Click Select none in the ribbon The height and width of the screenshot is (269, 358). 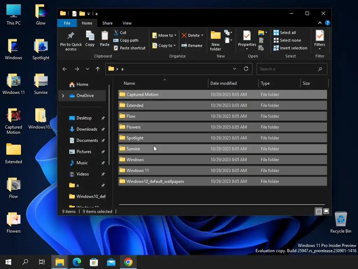[287, 40]
